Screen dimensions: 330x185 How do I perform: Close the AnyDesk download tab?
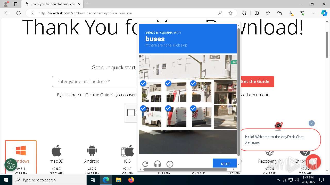[x=79, y=4]
